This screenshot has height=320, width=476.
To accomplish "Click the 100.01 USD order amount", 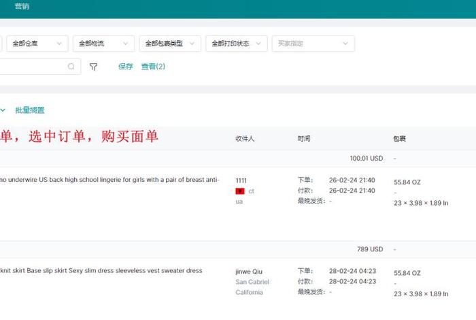I will (x=367, y=159).
